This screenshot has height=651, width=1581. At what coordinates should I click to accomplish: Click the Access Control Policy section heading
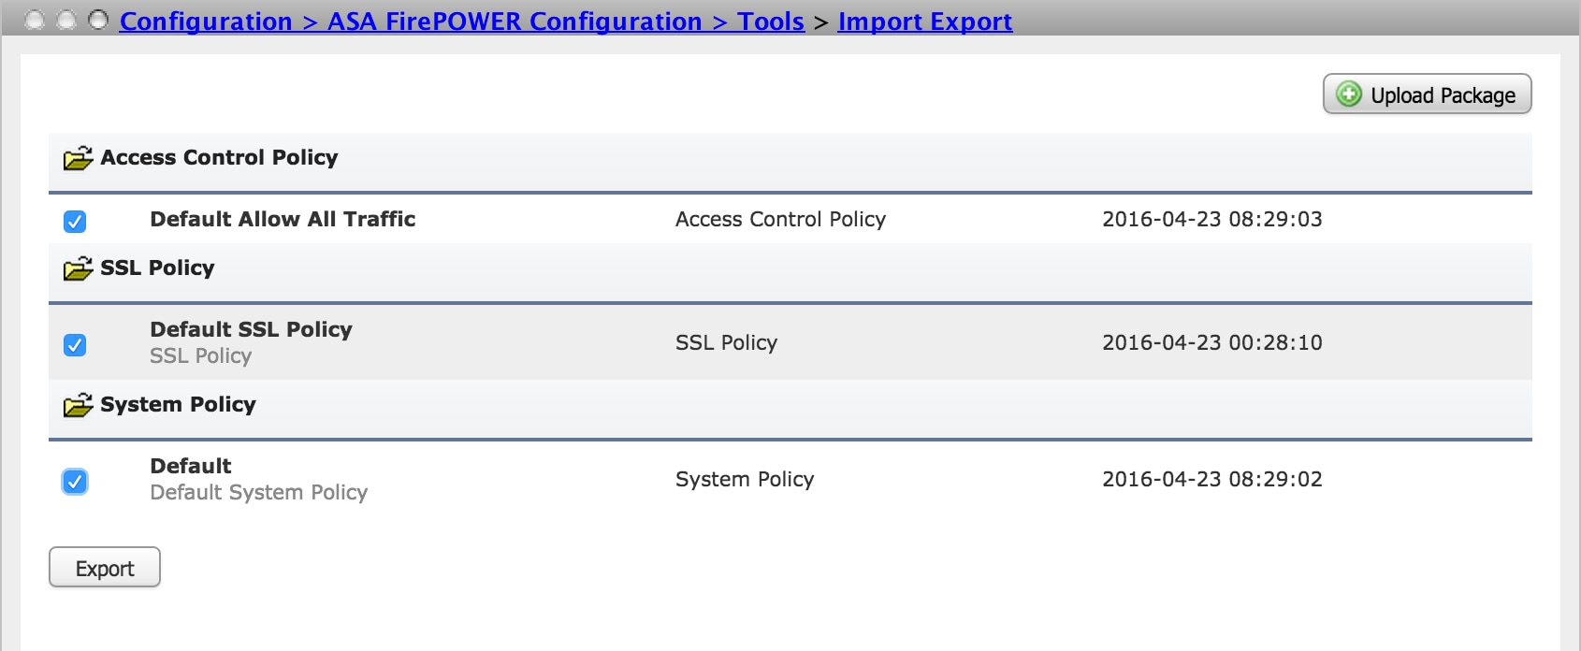click(x=219, y=157)
